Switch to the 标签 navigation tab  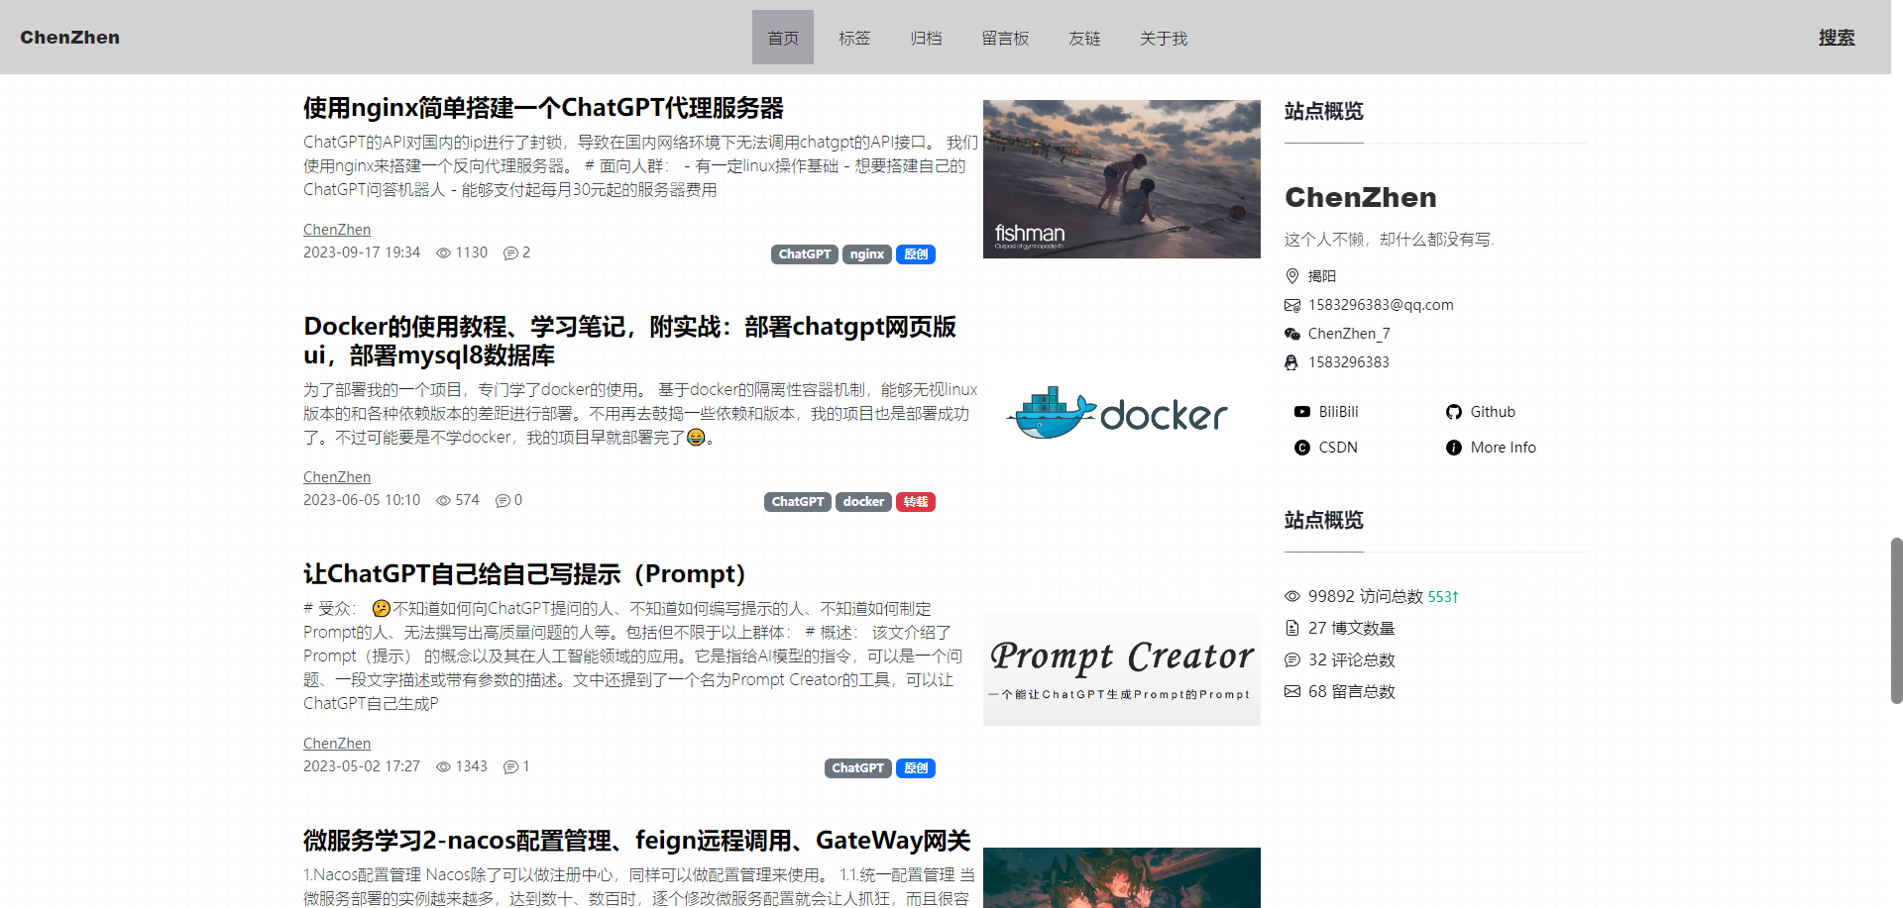853,38
